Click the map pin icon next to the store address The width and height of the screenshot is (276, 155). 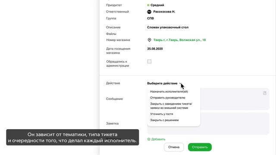pyautogui.click(x=149, y=40)
